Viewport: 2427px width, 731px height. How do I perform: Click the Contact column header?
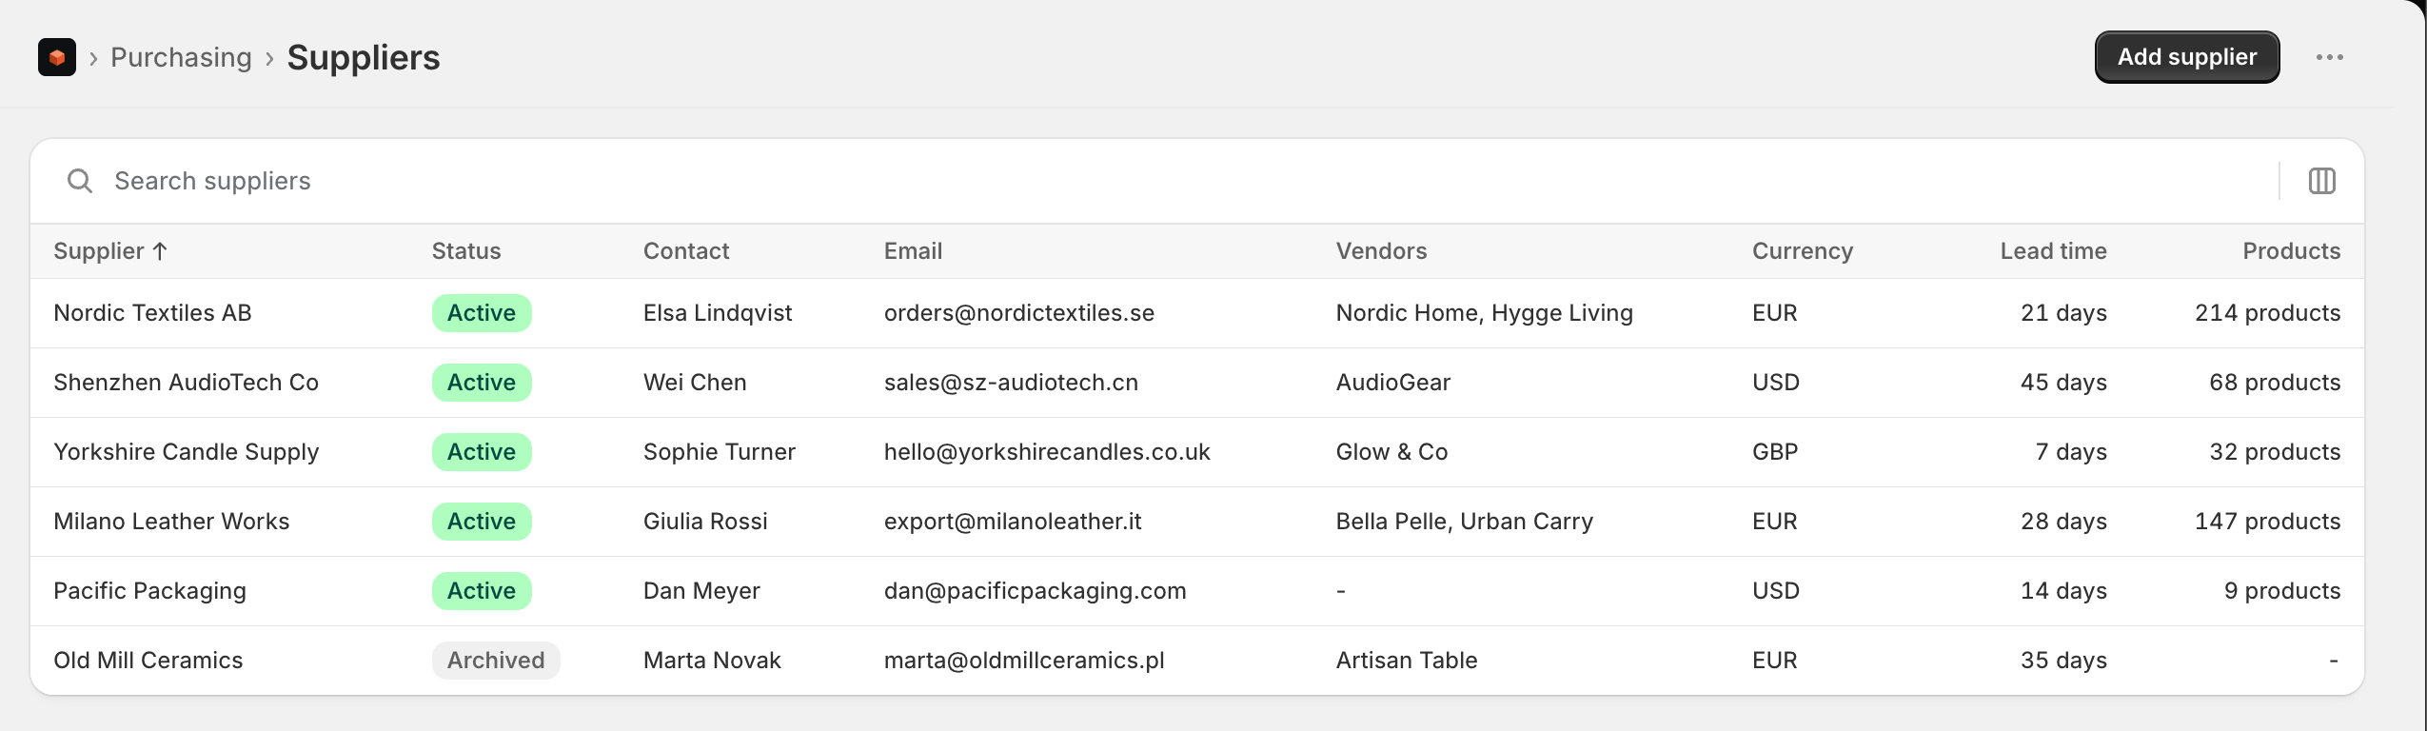tap(686, 251)
